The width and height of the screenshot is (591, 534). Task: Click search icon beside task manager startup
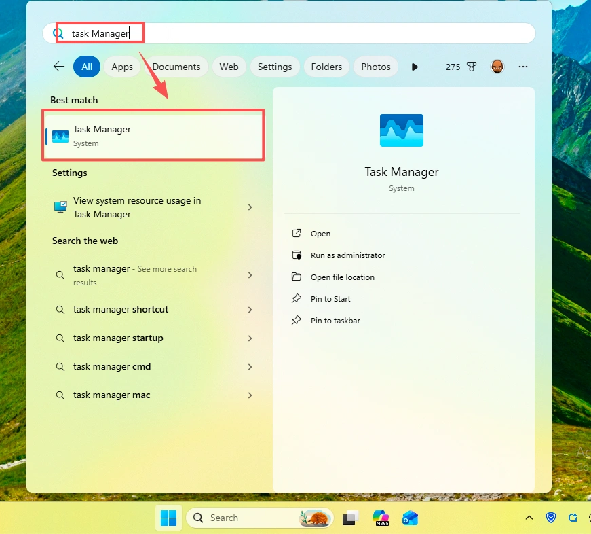tap(60, 338)
